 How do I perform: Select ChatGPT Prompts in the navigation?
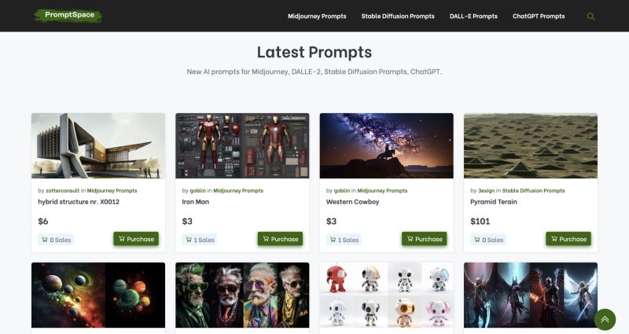(x=539, y=17)
